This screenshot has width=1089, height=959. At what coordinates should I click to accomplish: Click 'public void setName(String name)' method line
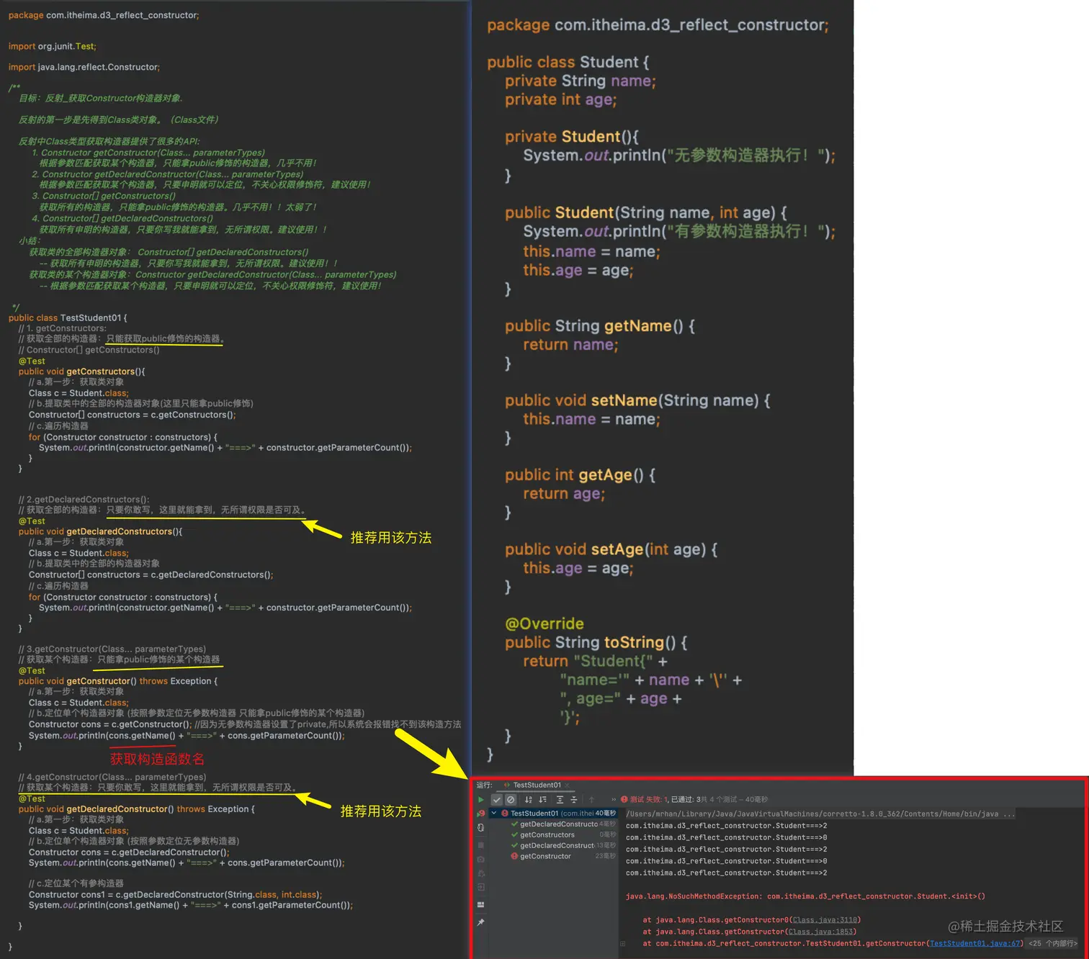637,400
